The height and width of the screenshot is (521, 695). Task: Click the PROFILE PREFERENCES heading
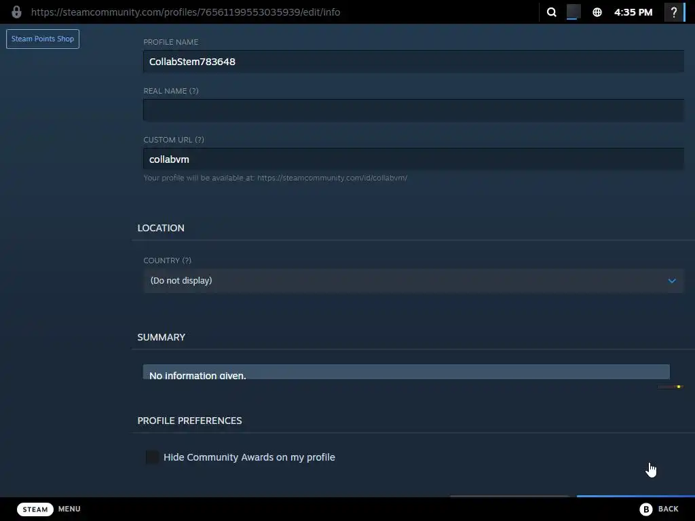point(190,421)
